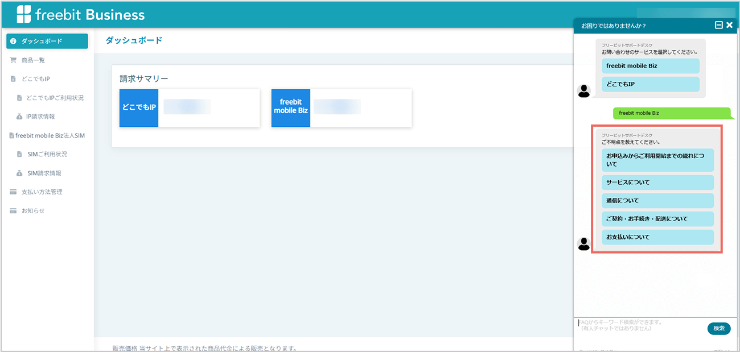Open どこでもIPご利用状況 page
This screenshot has height=352, width=740.
click(x=55, y=98)
